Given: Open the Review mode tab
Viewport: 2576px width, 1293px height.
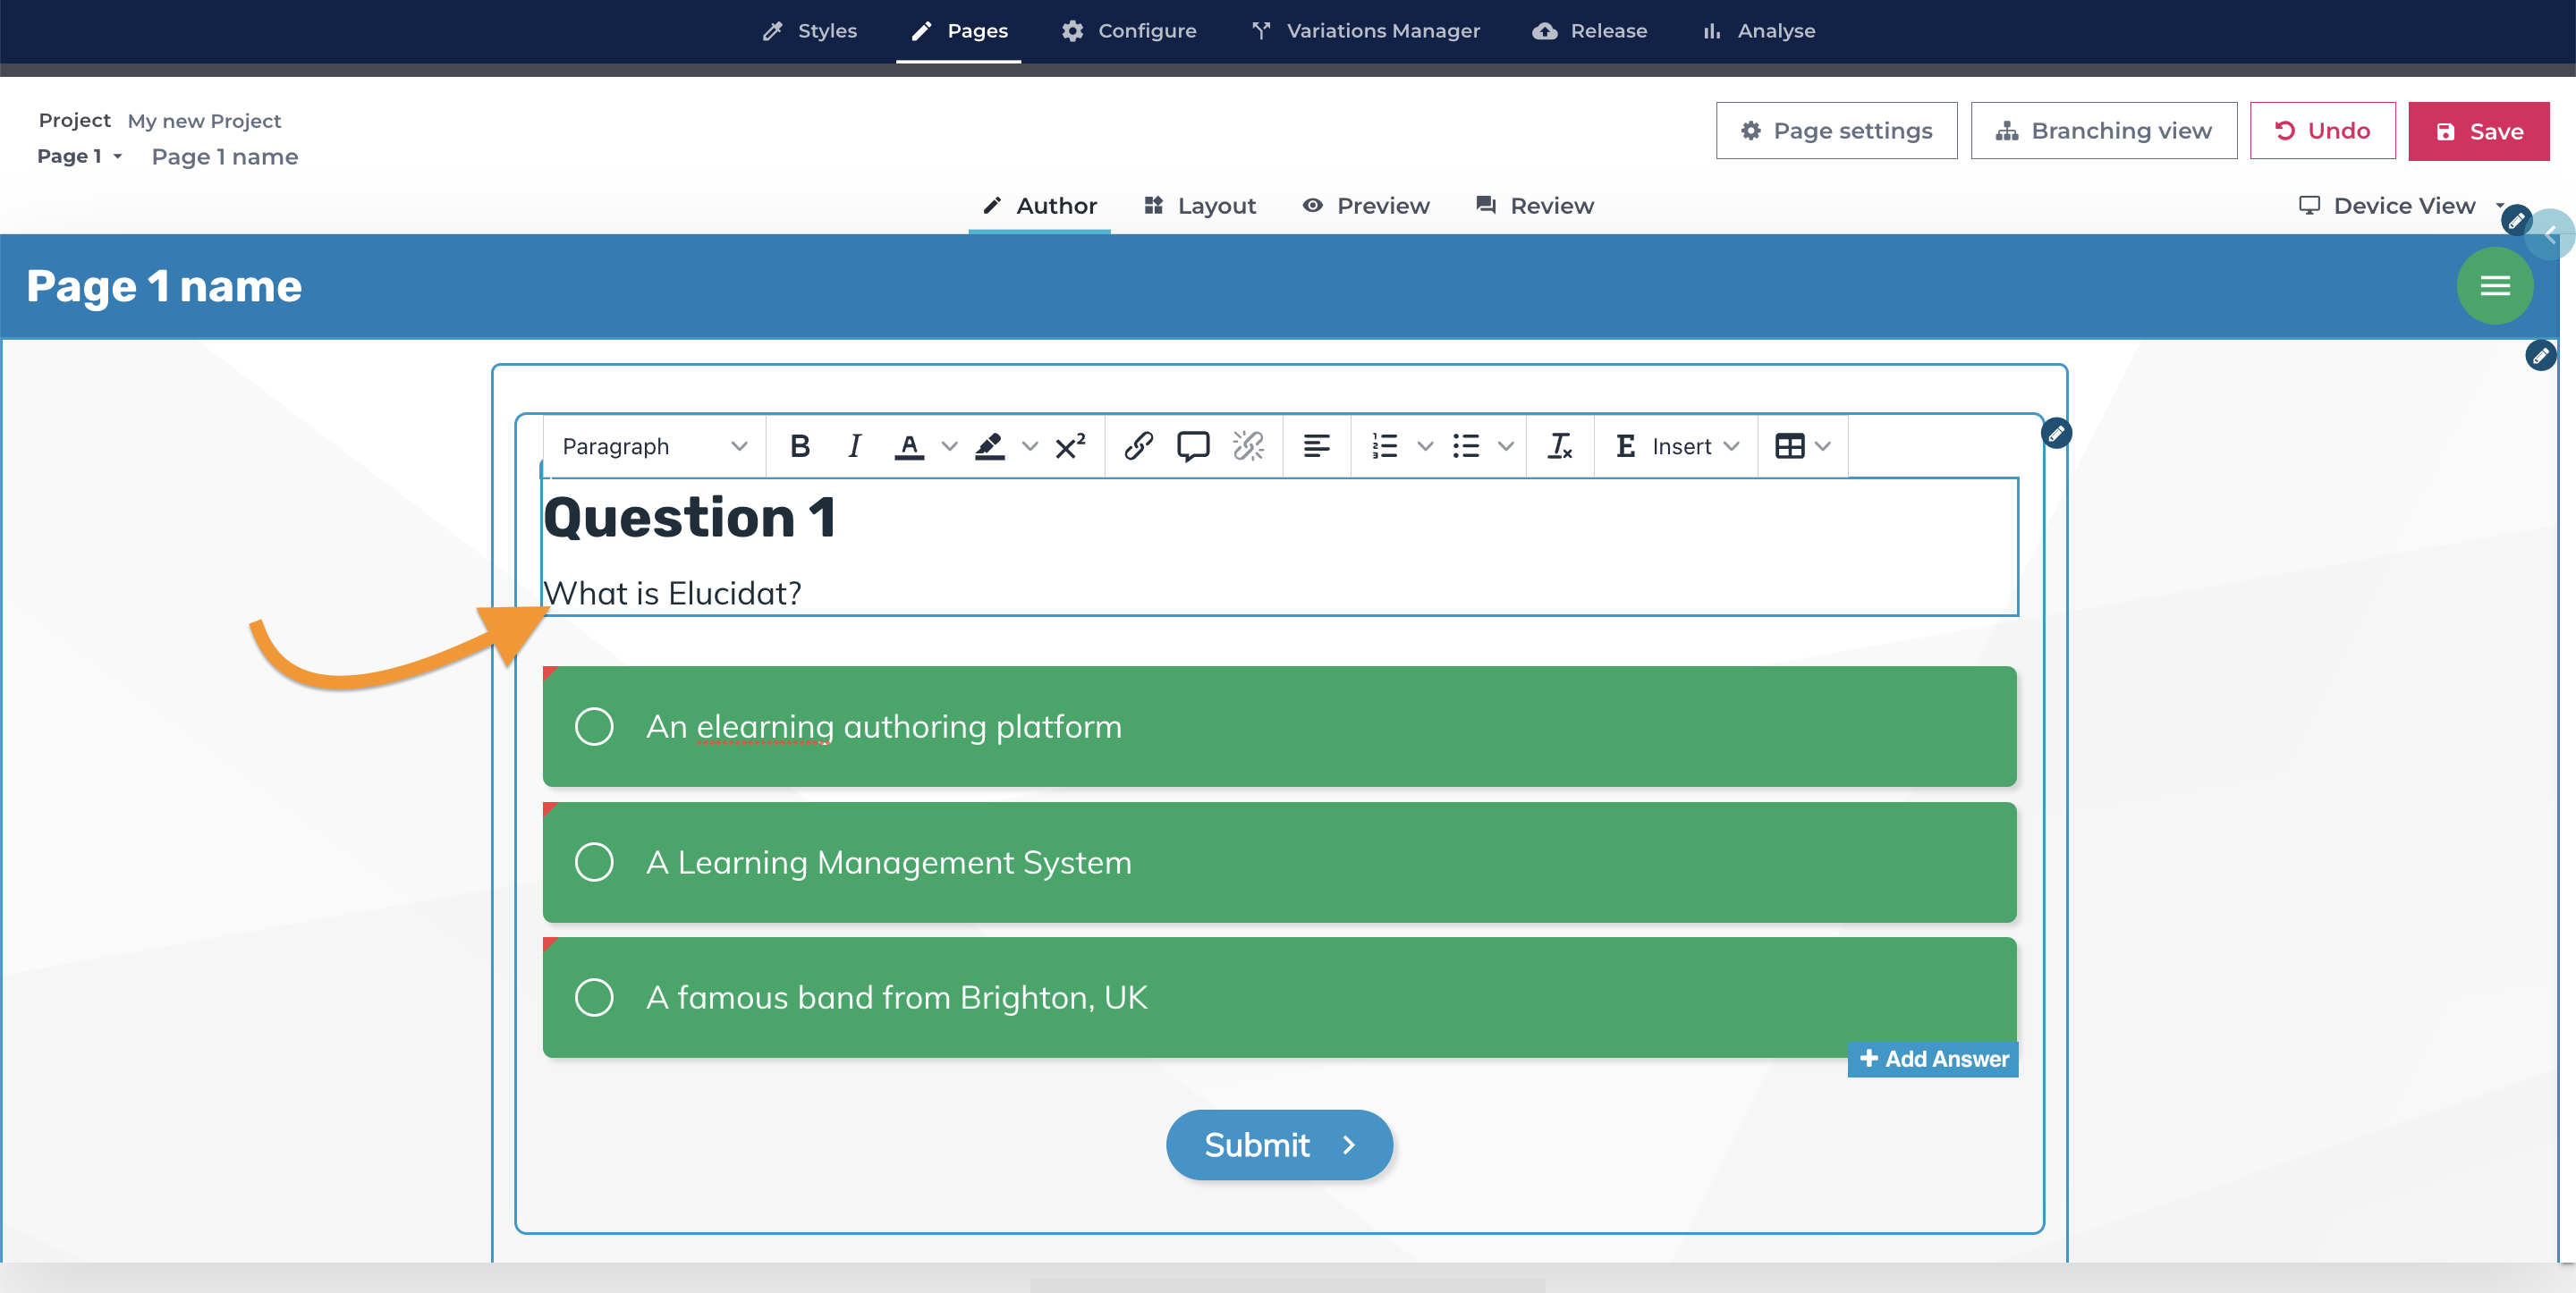Looking at the screenshot, I should click(x=1535, y=206).
